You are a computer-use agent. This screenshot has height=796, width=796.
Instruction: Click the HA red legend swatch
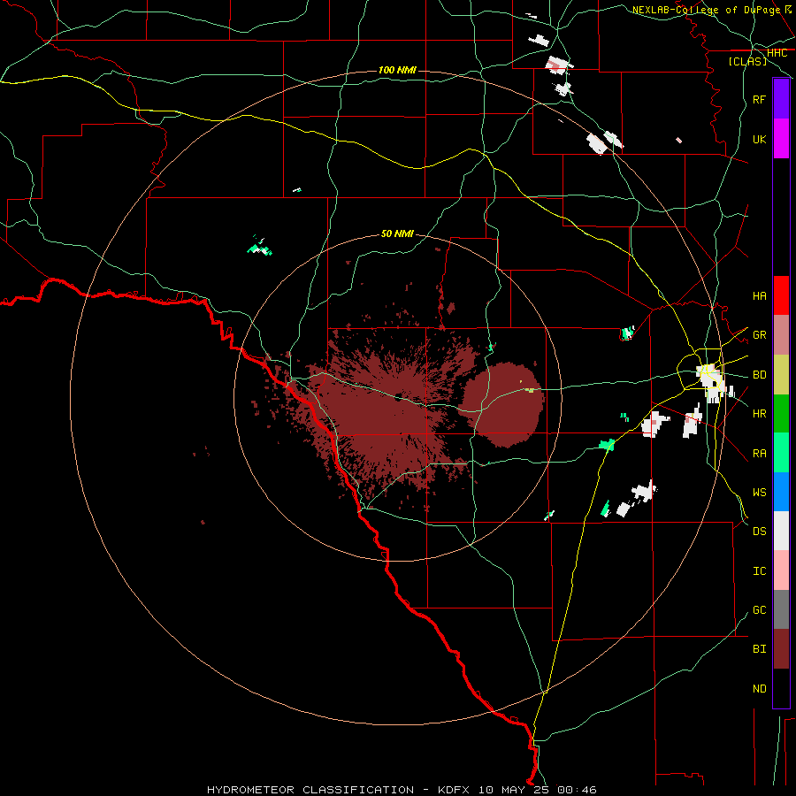pos(781,295)
